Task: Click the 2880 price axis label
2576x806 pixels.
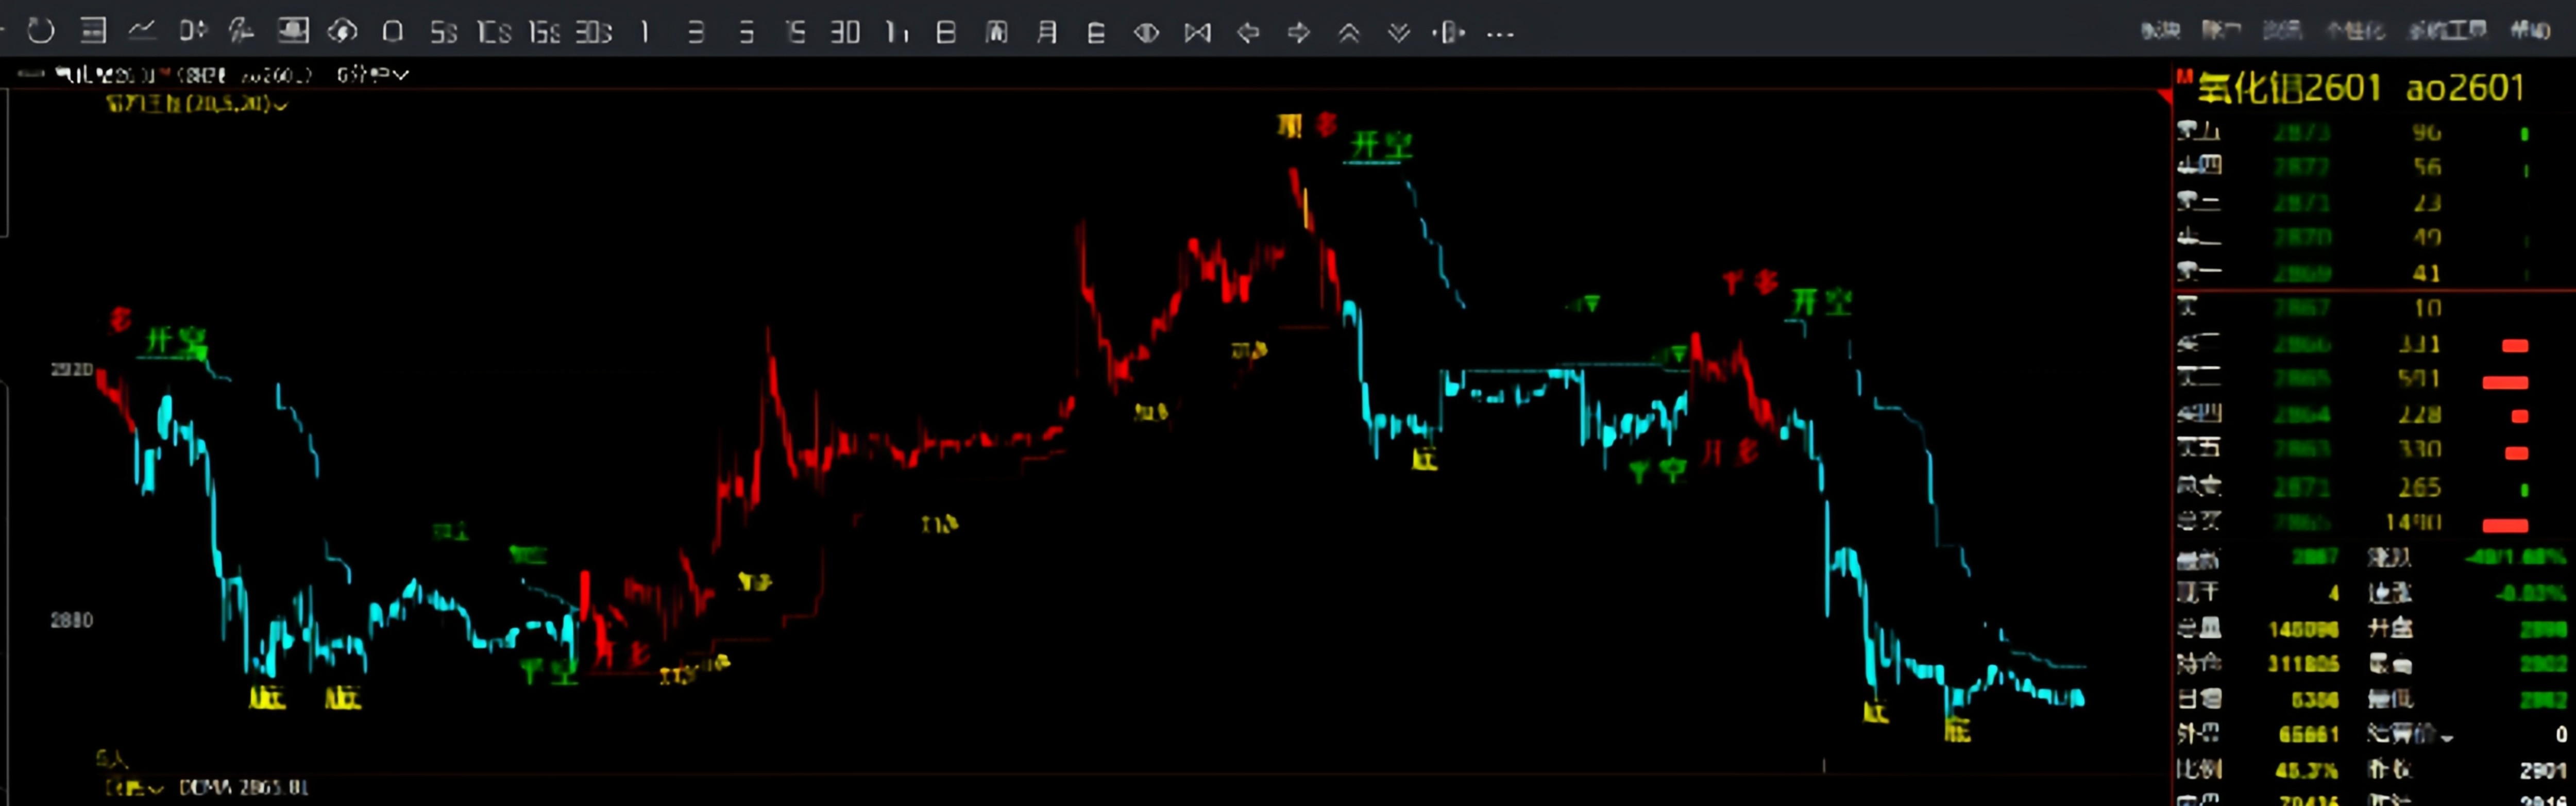Action: 71,620
